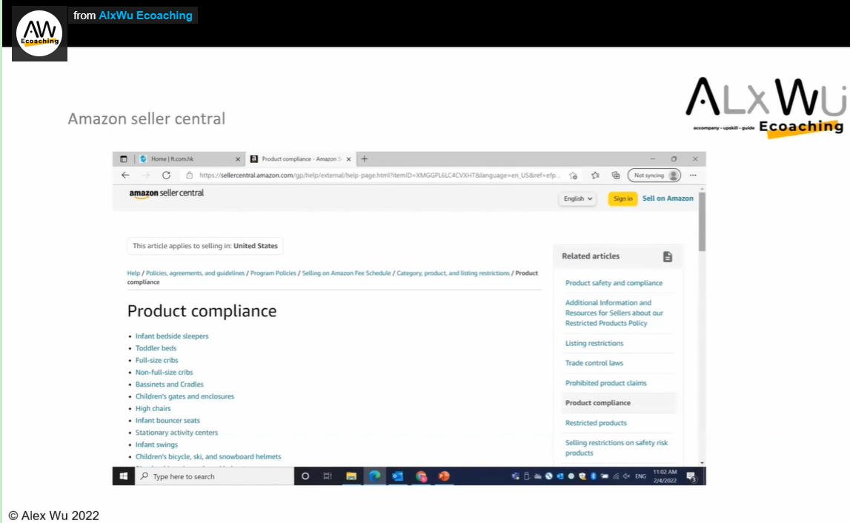Open the Infant bedside sleepers link
The height and width of the screenshot is (523, 850).
point(172,336)
